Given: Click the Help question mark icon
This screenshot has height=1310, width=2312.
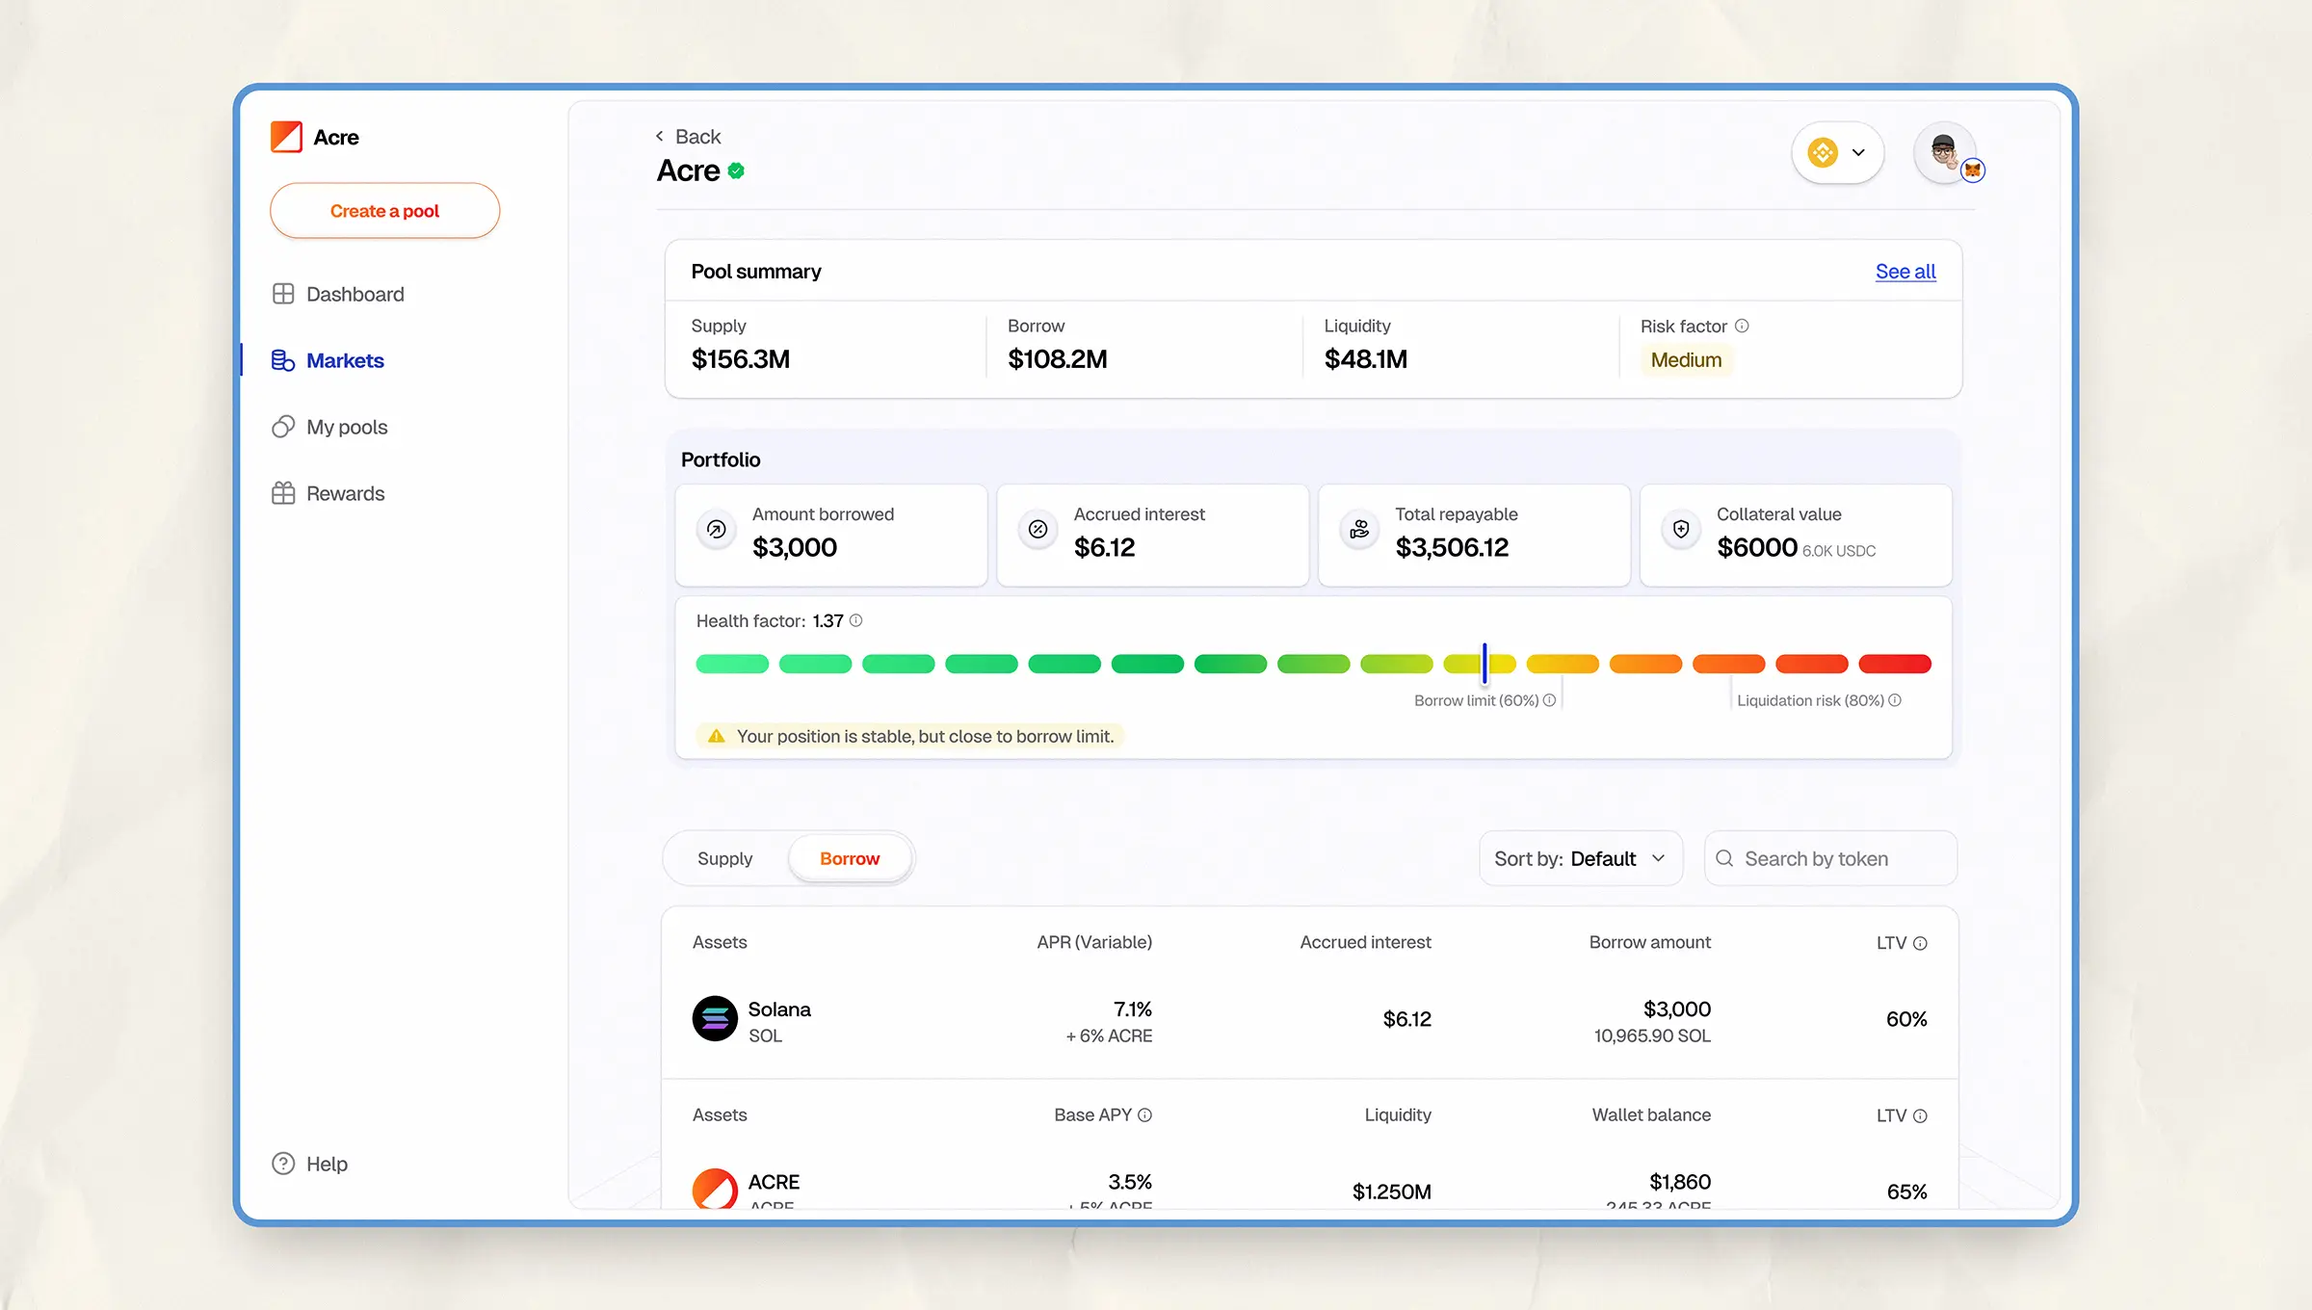Looking at the screenshot, I should pos(283,1164).
